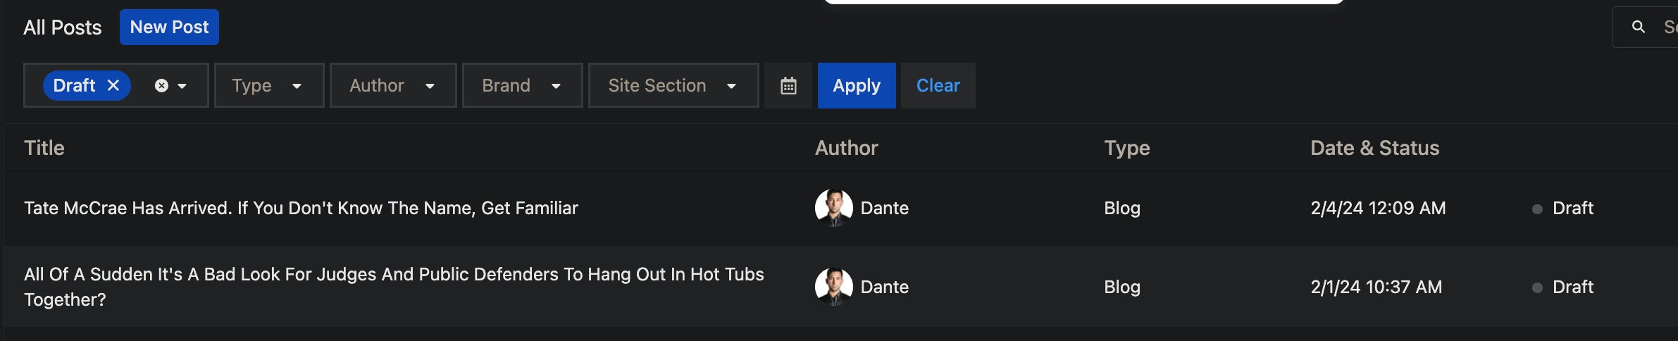Open the Site Section dropdown
This screenshot has height=341, width=1678.
pyautogui.click(x=673, y=85)
